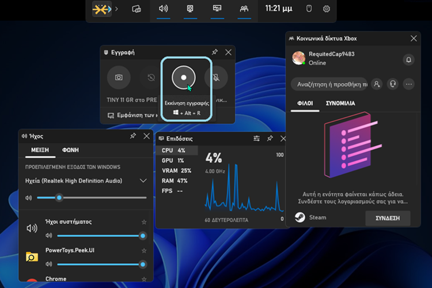Click the Steam logo icon
This screenshot has height=288, width=432.
pos(300,218)
